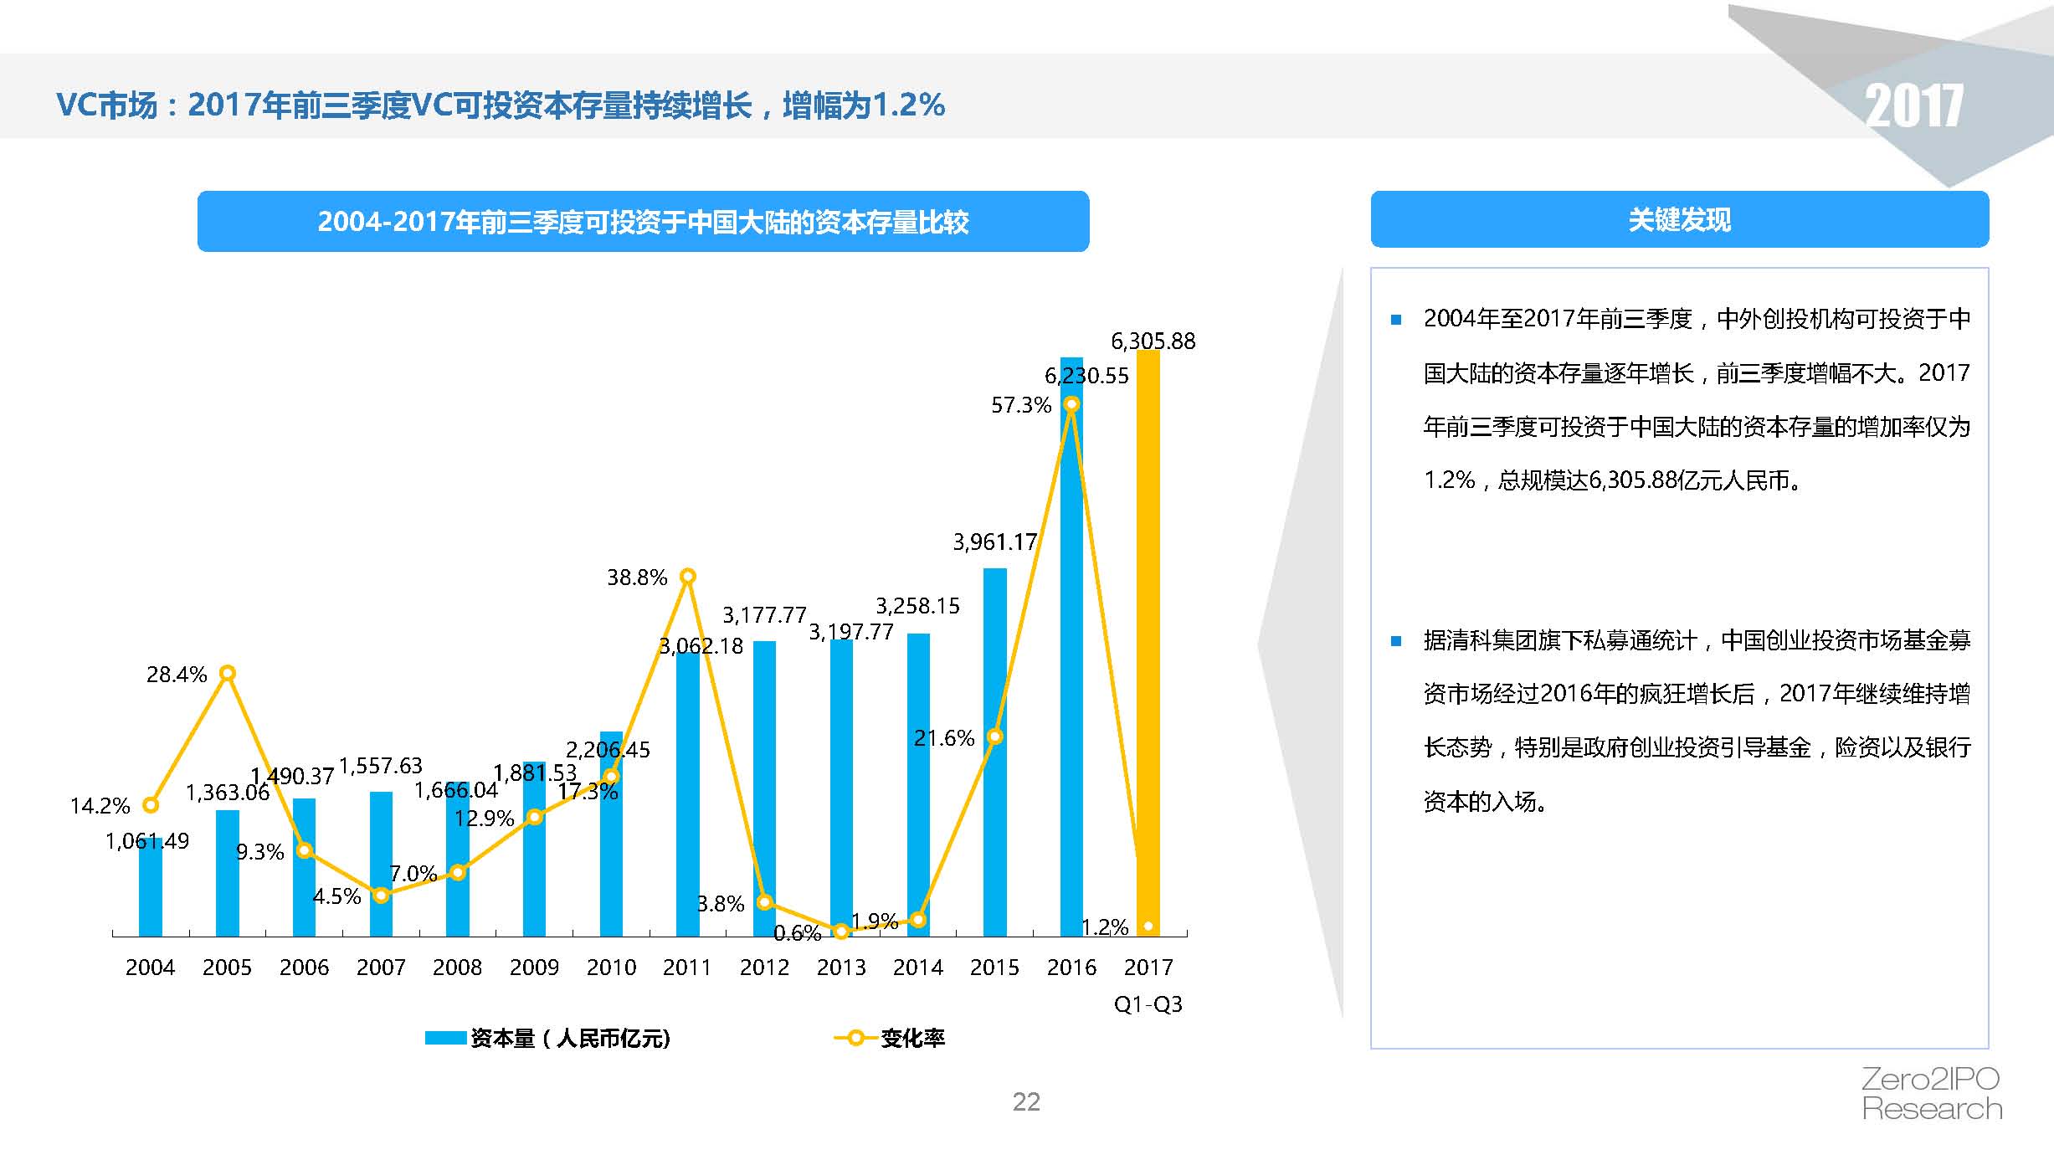The height and width of the screenshot is (1155, 2054).
Task: Click the Zero2IPO Research logo
Action: pyautogui.click(x=1931, y=1094)
